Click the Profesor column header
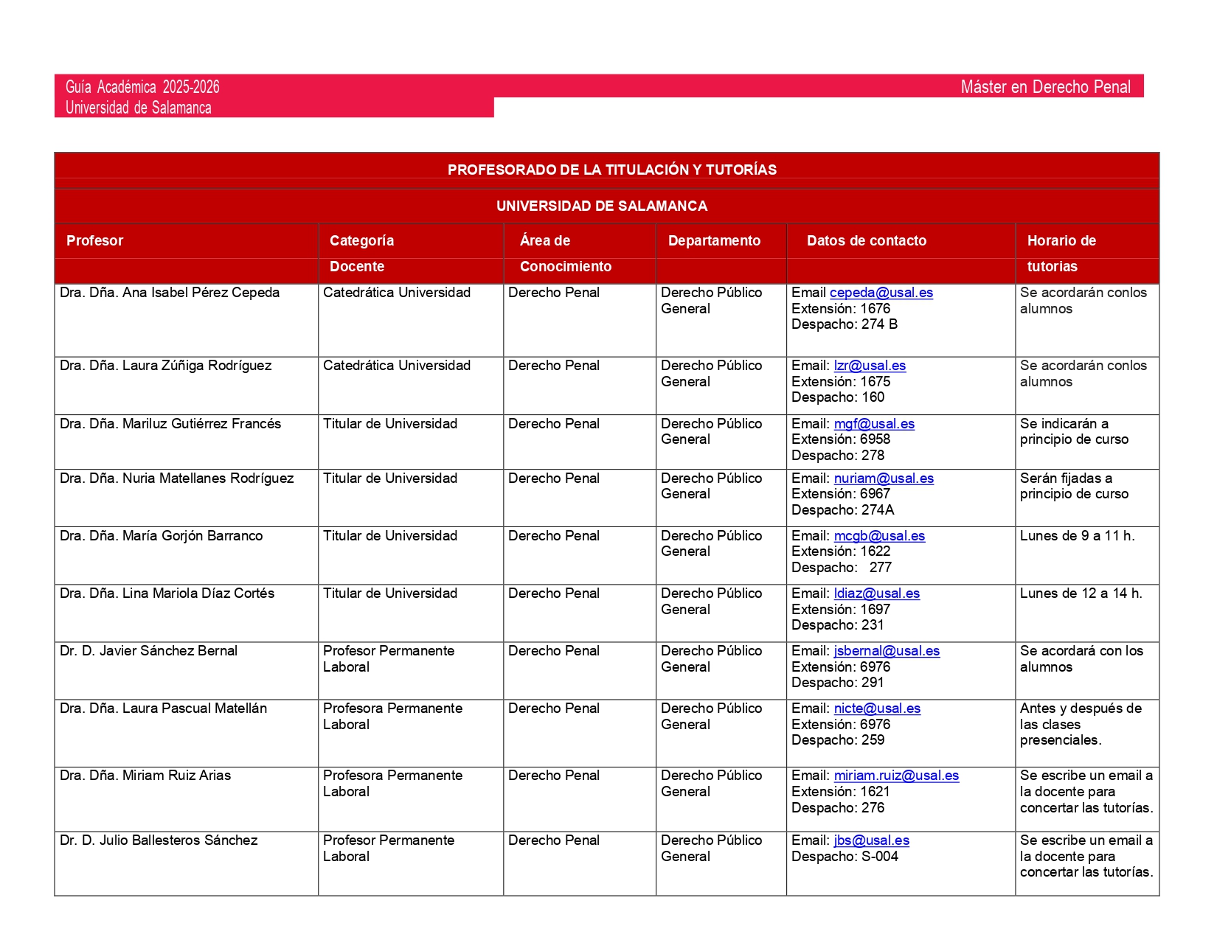This screenshot has height=940, width=1217. coord(94,240)
